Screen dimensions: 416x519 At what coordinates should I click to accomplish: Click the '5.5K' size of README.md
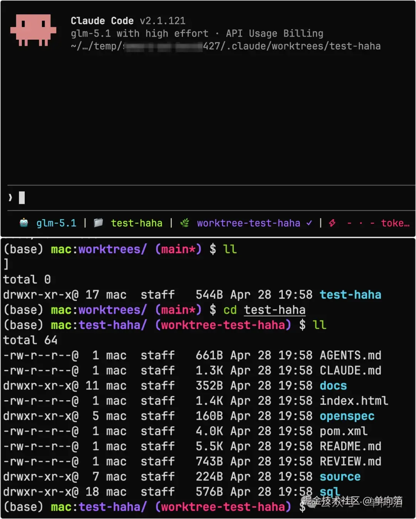click(x=209, y=446)
